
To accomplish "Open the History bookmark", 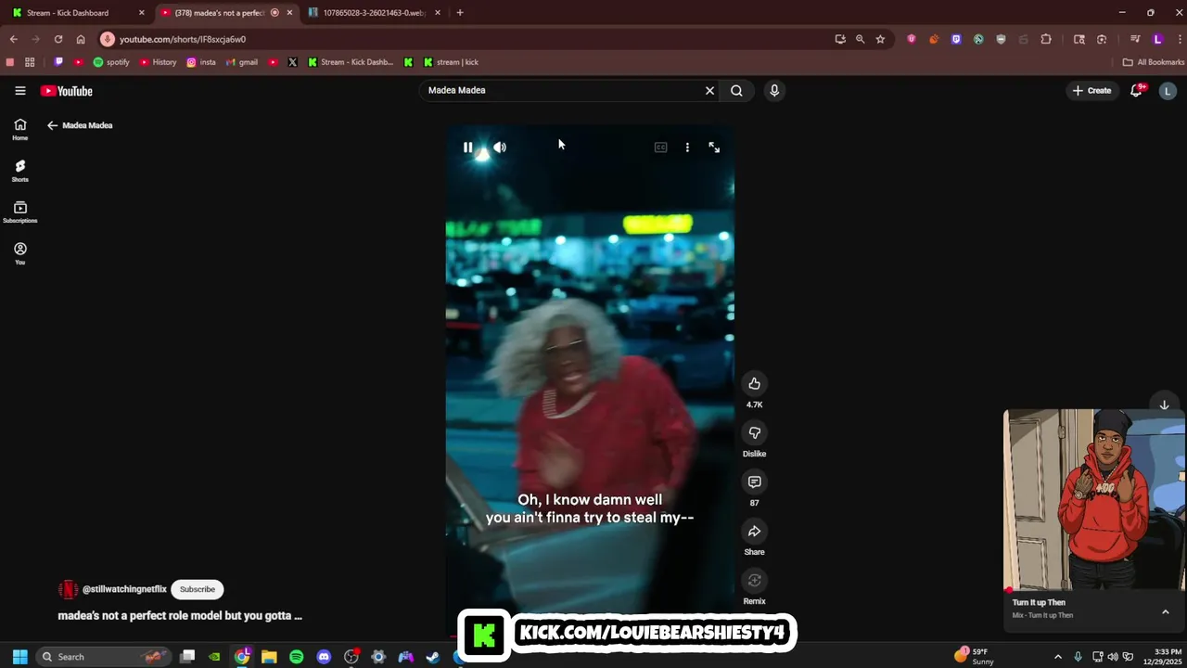I will 158,62.
